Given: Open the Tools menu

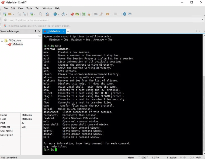Looking at the screenshot, I should tap(29, 8).
